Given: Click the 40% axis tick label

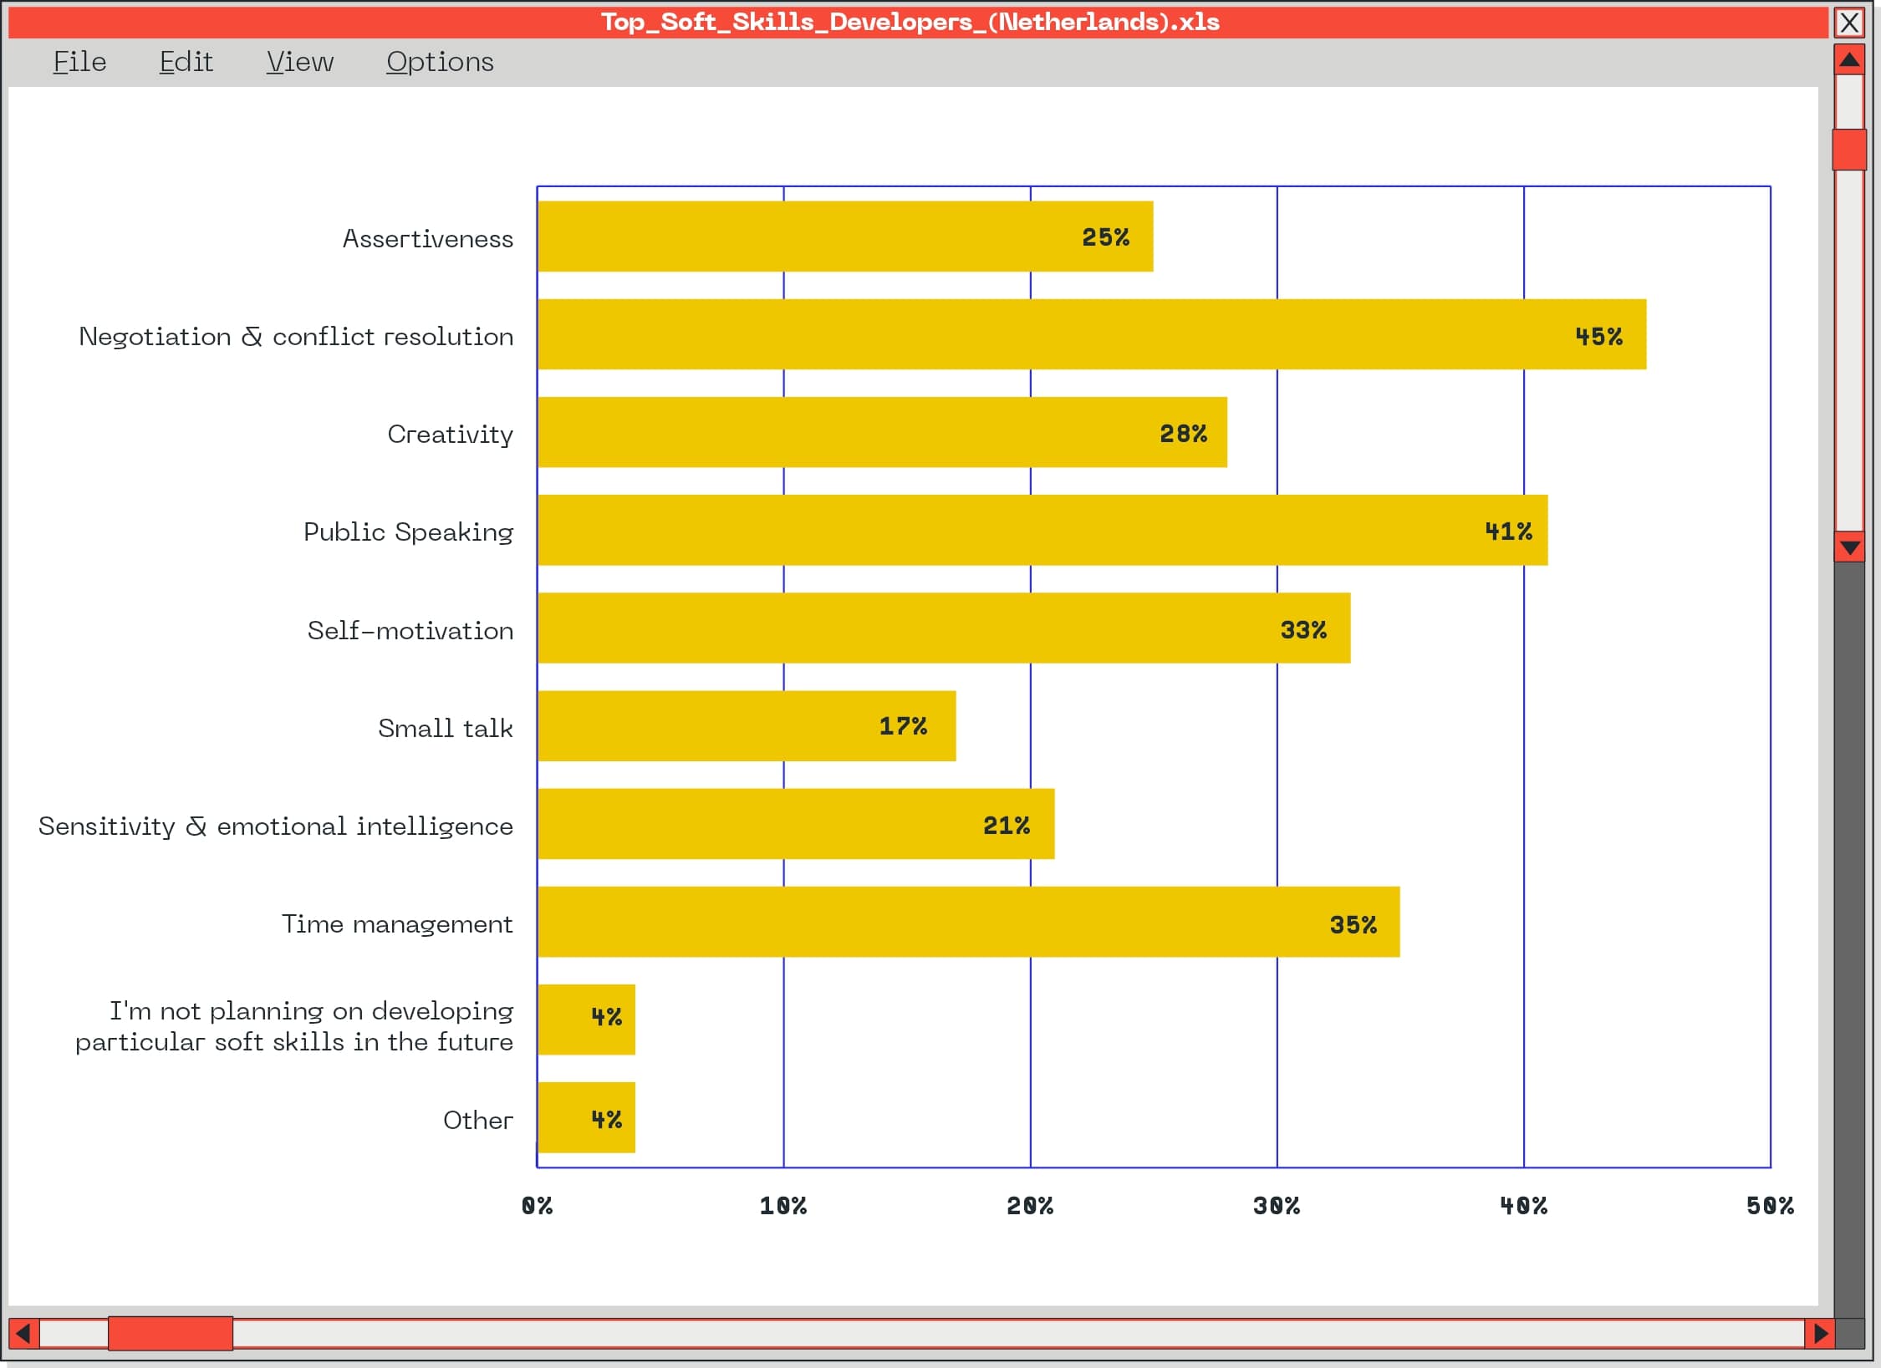Looking at the screenshot, I should click(1523, 1205).
